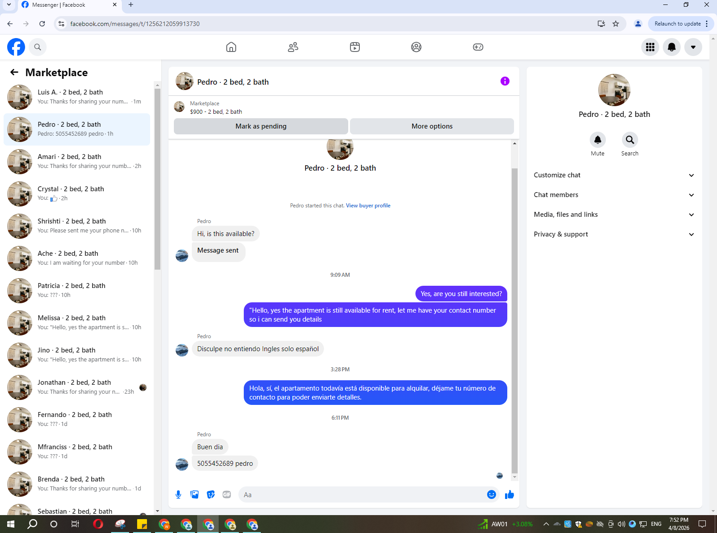The height and width of the screenshot is (533, 717).
Task: Click Mark as pending button
Action: pos(261,126)
